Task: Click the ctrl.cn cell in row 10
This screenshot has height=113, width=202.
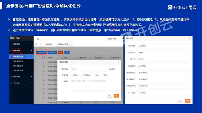Action: point(66,103)
